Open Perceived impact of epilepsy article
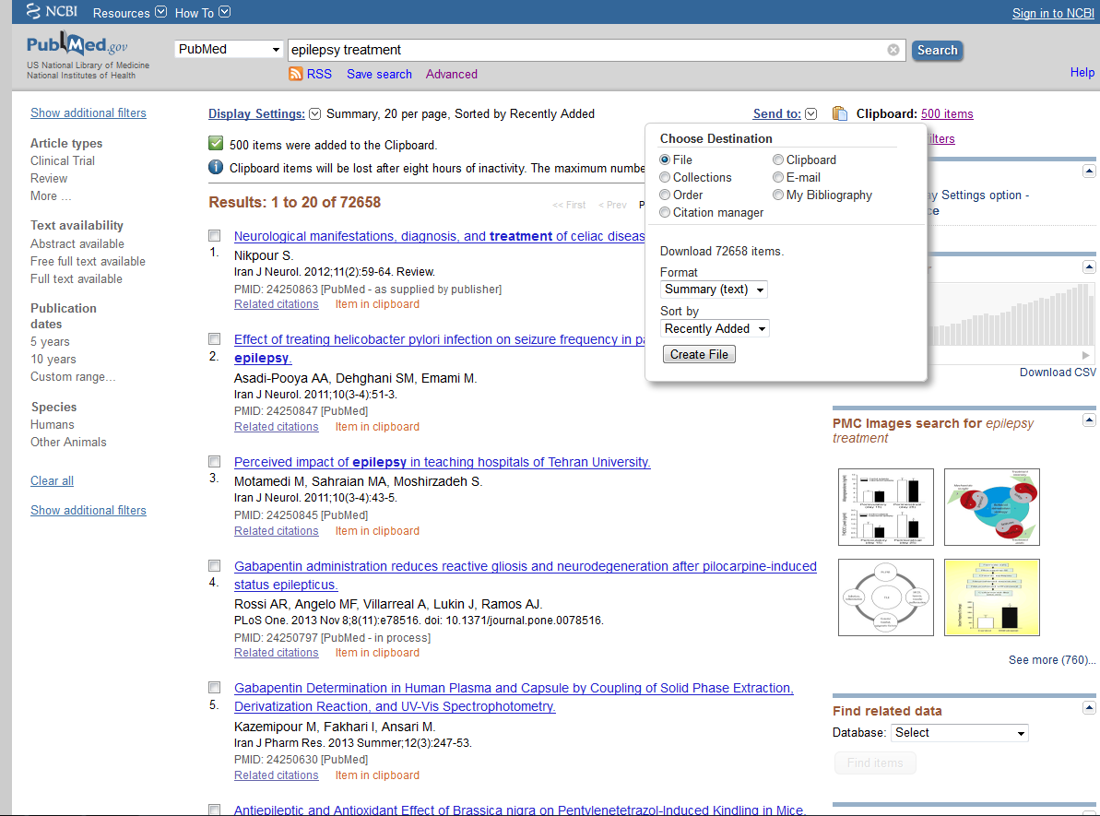Image resolution: width=1100 pixels, height=816 pixels. coord(442,462)
